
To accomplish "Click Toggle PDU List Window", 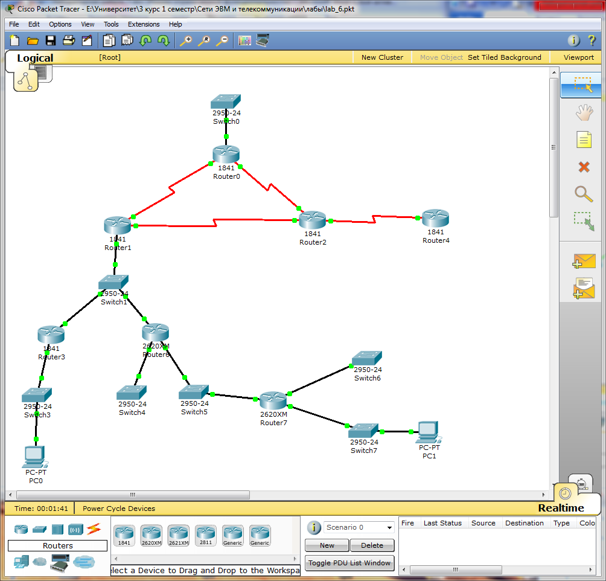I will [x=349, y=563].
